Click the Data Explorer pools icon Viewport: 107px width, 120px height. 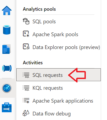(x=26, y=47)
